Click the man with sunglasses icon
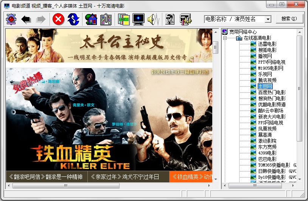 pyautogui.click(x=170, y=19)
